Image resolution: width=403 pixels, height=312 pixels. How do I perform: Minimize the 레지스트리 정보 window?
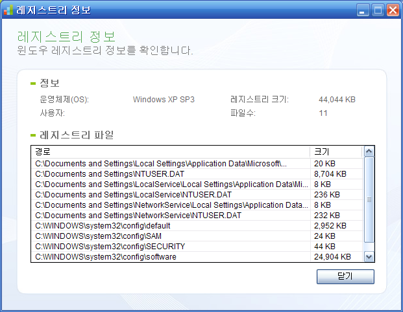363,10
